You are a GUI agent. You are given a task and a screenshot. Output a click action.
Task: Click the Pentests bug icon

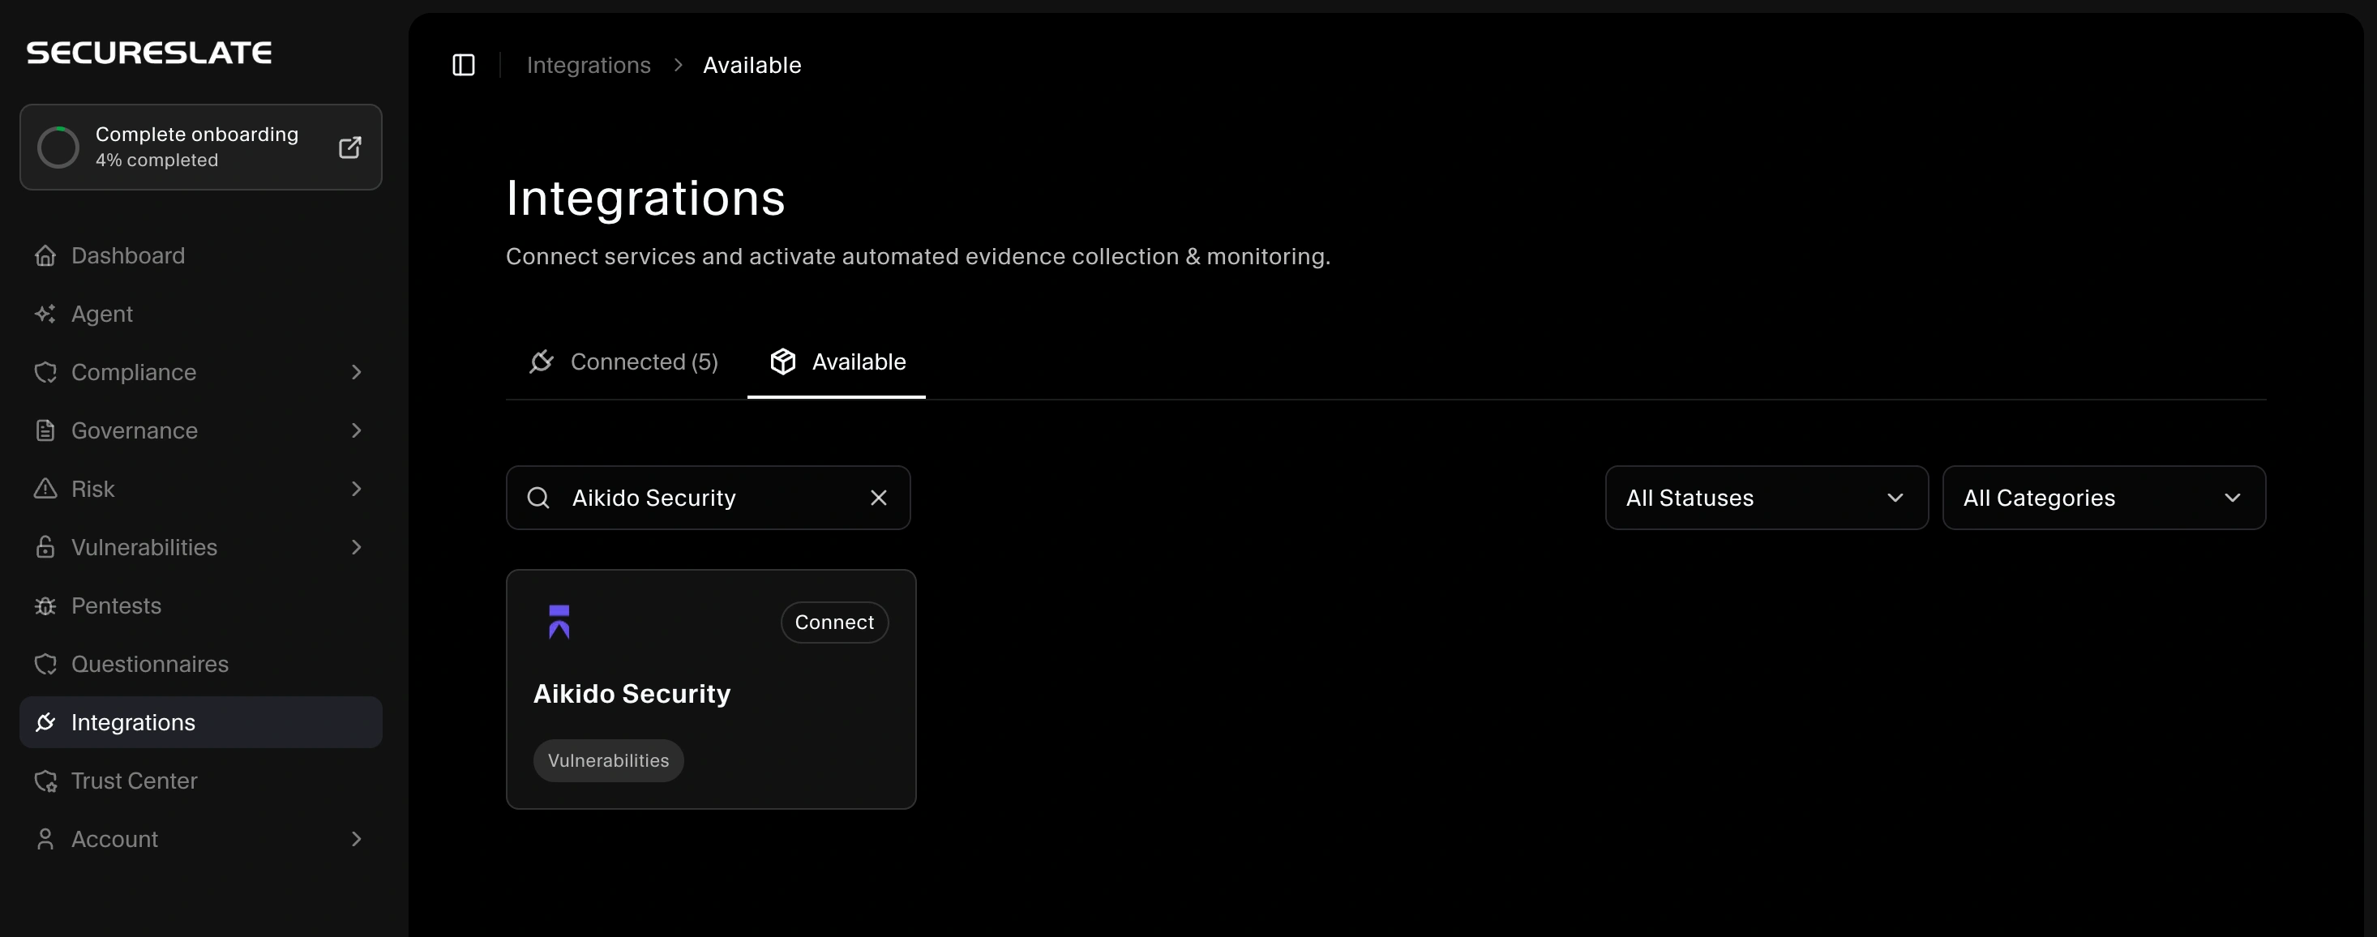(45, 606)
